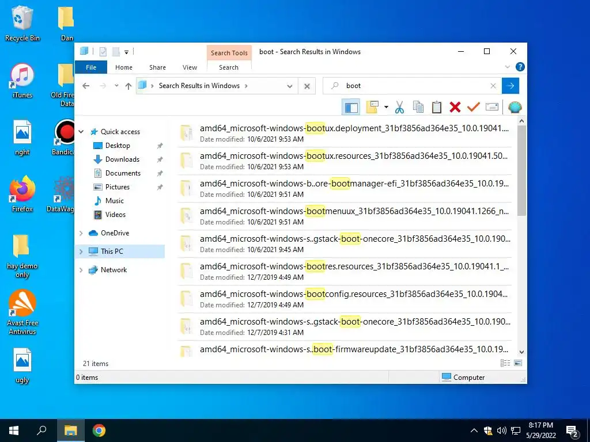Select Network in the navigation pane

(114, 270)
